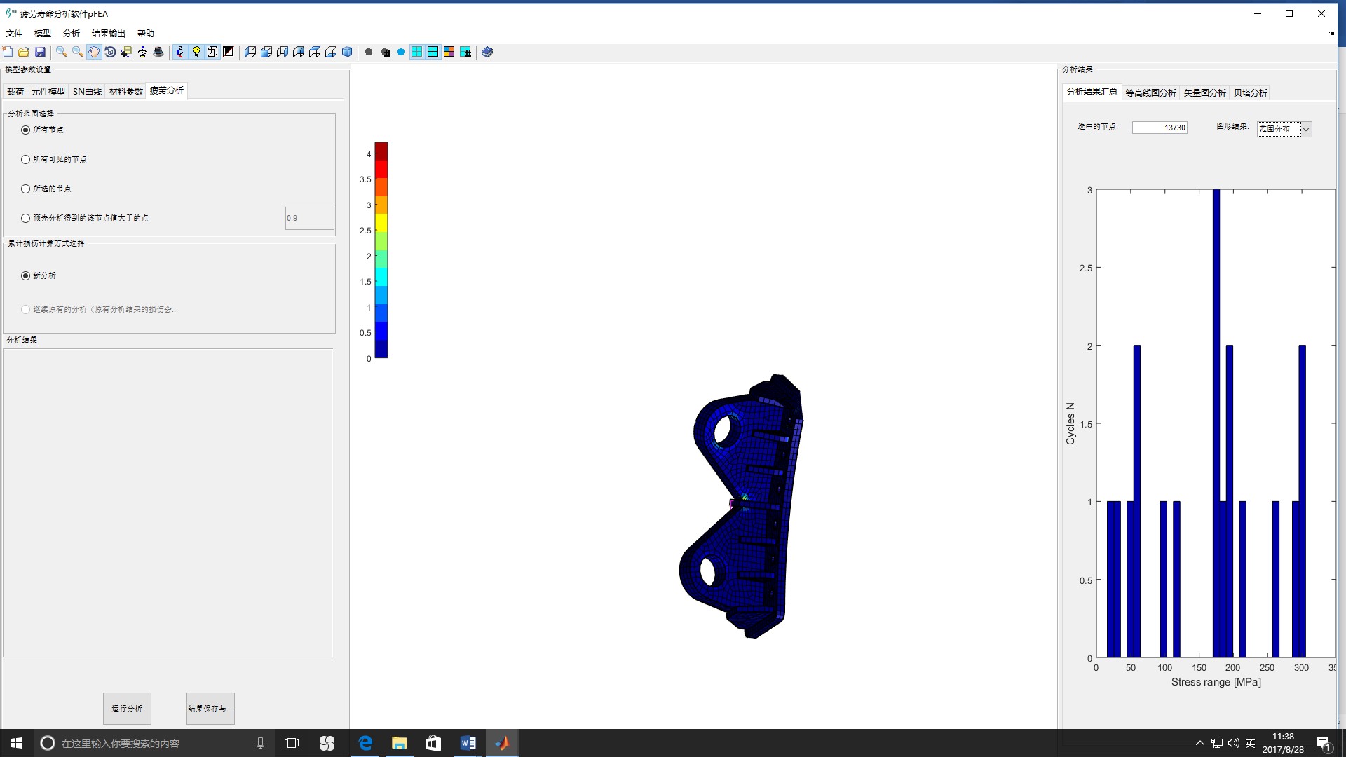Select the 所有节点 radio button
Image resolution: width=1346 pixels, height=757 pixels.
click(x=26, y=130)
